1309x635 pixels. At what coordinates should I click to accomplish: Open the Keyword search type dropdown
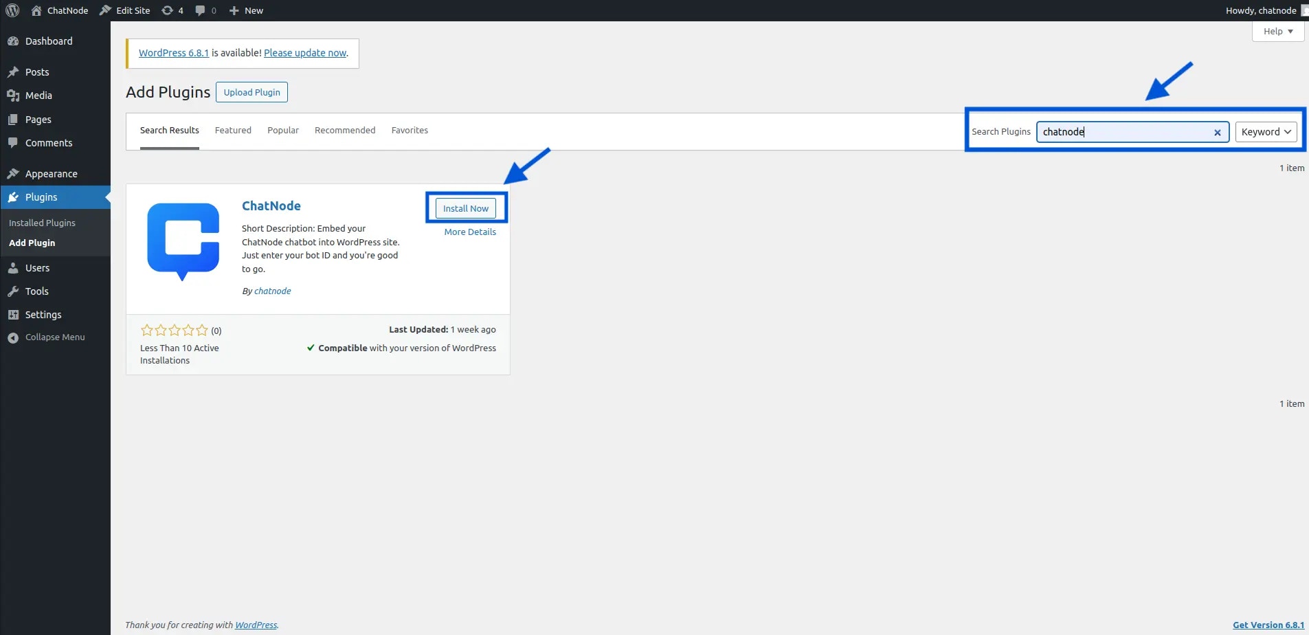pos(1266,132)
